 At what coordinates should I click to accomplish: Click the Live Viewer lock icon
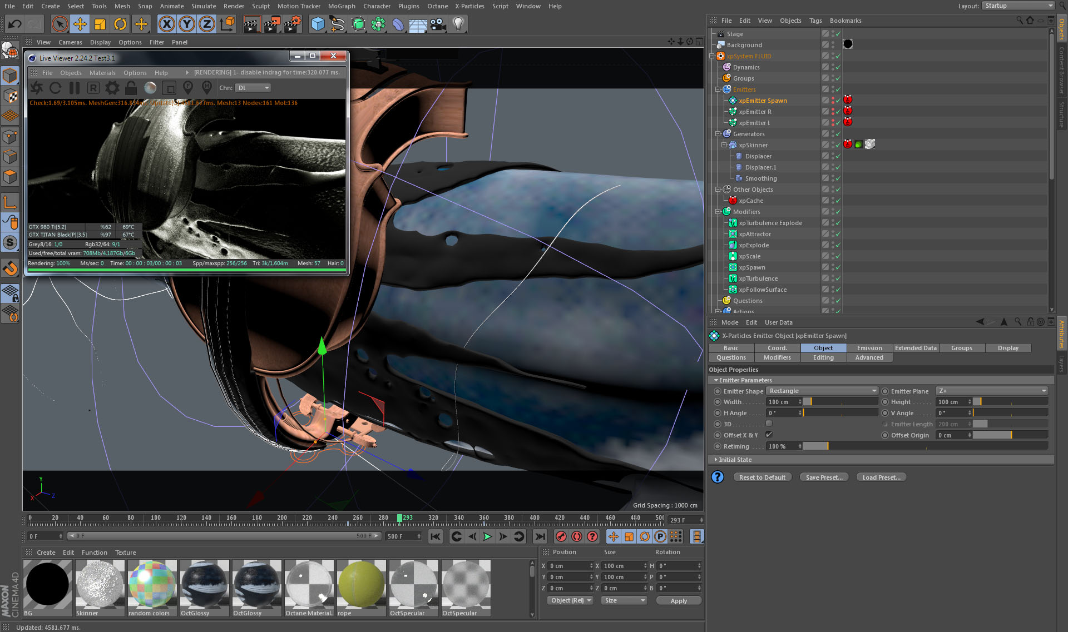(x=131, y=88)
